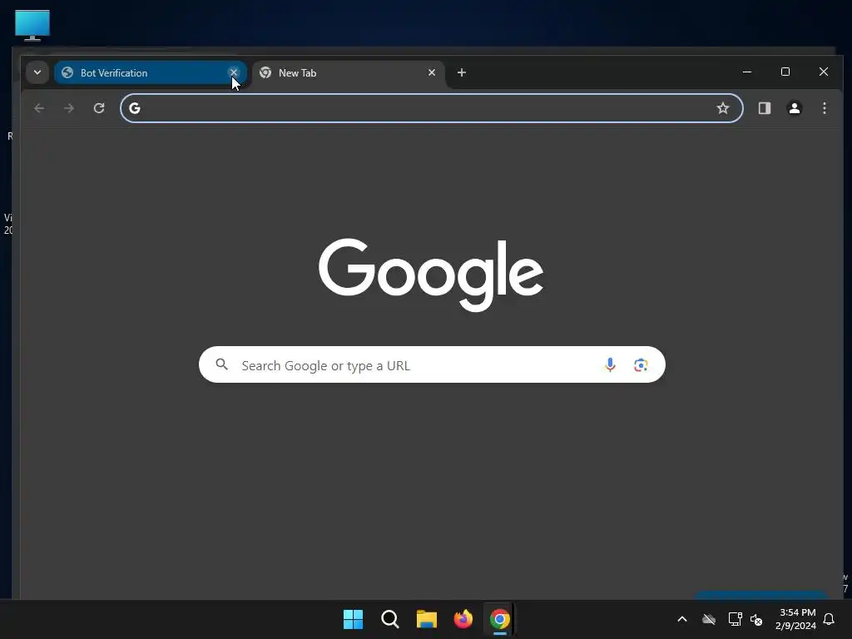Show hidden system tray icons
Screen dimensions: 852x639
[x=682, y=619]
